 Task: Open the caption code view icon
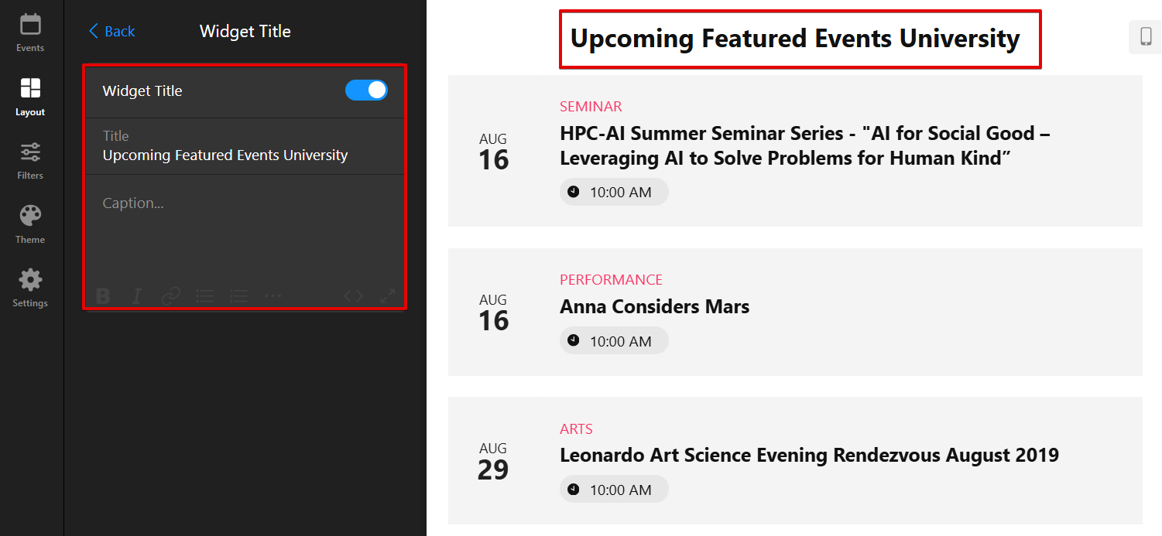tap(353, 295)
